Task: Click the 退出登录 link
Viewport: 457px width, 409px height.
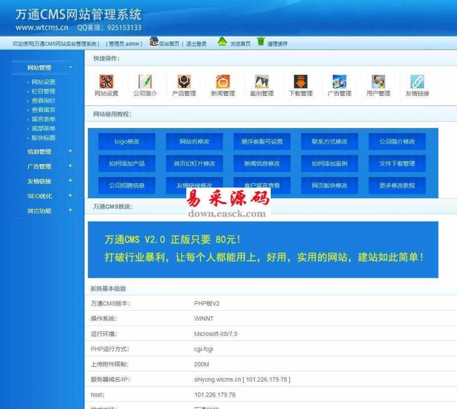Action: point(196,44)
